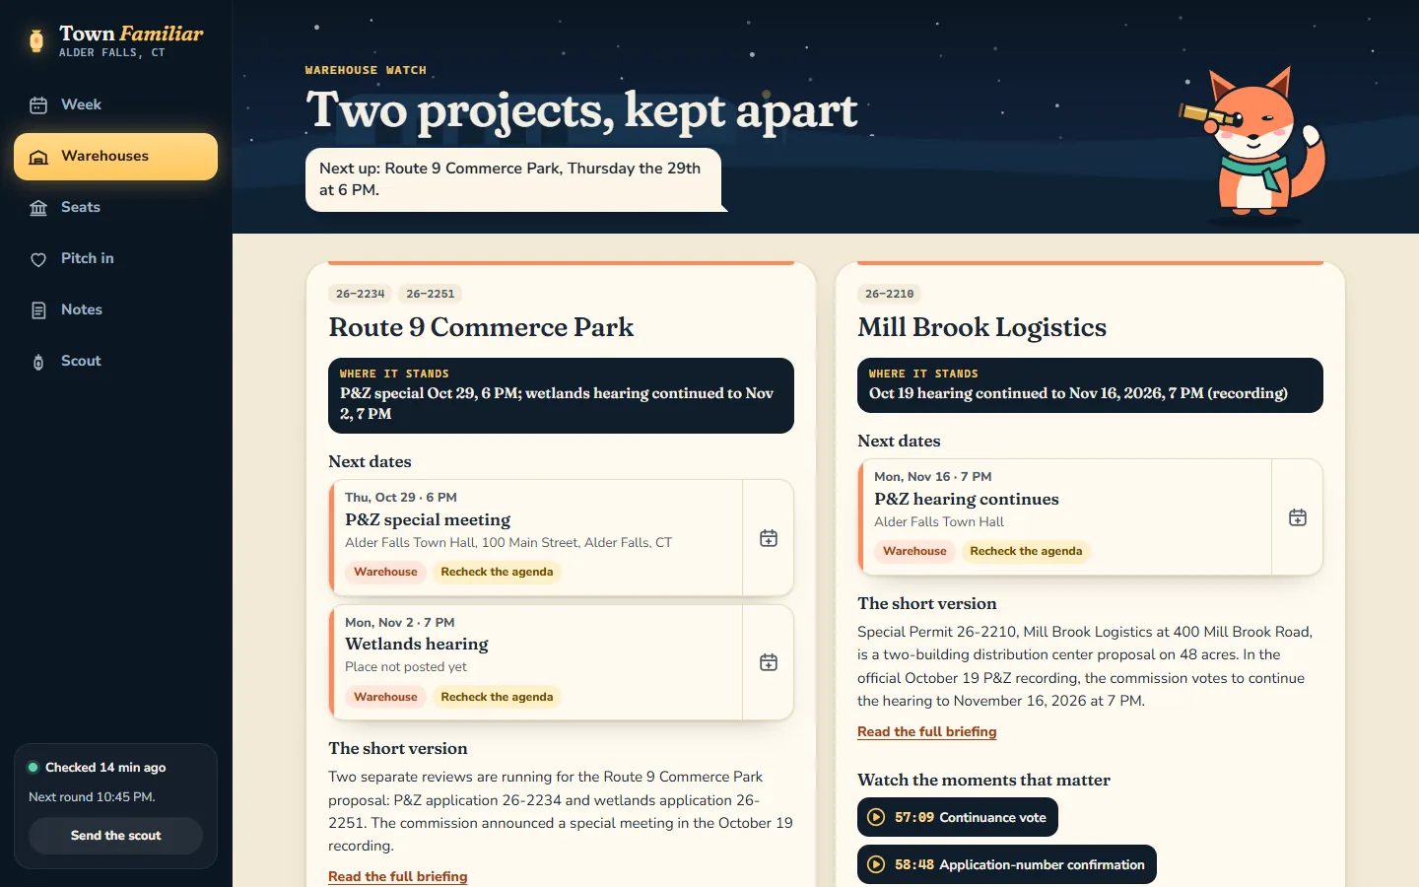Screen dimensions: 1419x887
Task: Open the Pitch in section
Action: tap(115, 259)
